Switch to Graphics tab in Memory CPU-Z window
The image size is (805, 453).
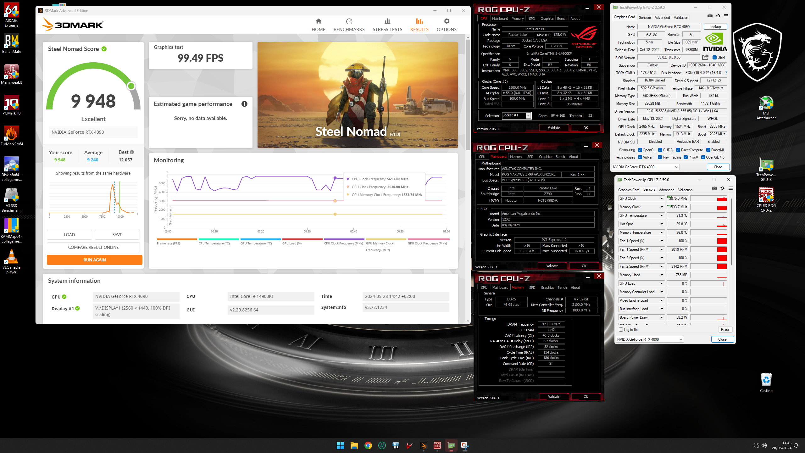(547, 288)
